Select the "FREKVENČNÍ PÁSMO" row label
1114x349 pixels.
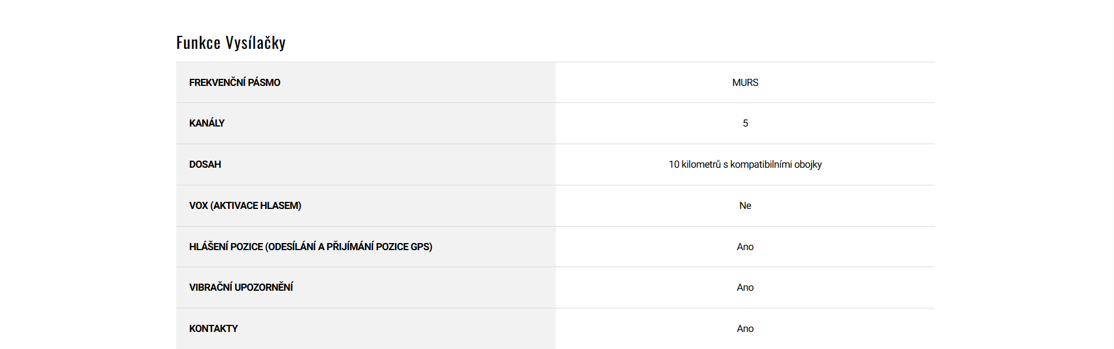[235, 83]
